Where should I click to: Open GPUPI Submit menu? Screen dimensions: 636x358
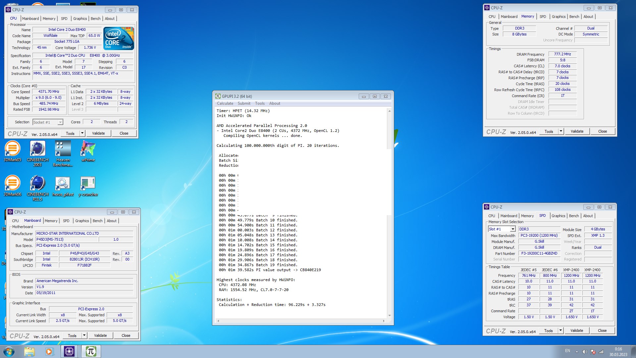(x=244, y=103)
